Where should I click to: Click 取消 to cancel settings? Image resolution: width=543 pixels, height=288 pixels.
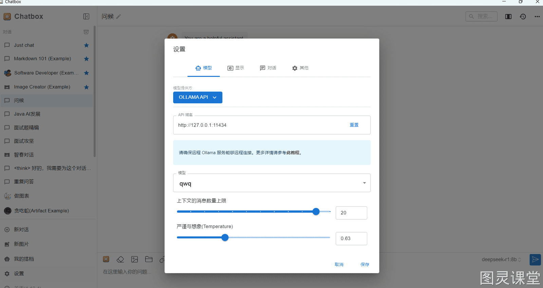coord(339,265)
